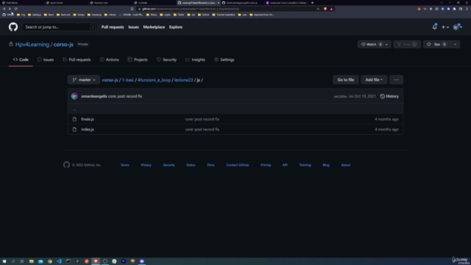Click the Go to file button
The height and width of the screenshot is (265, 471).
(345, 80)
